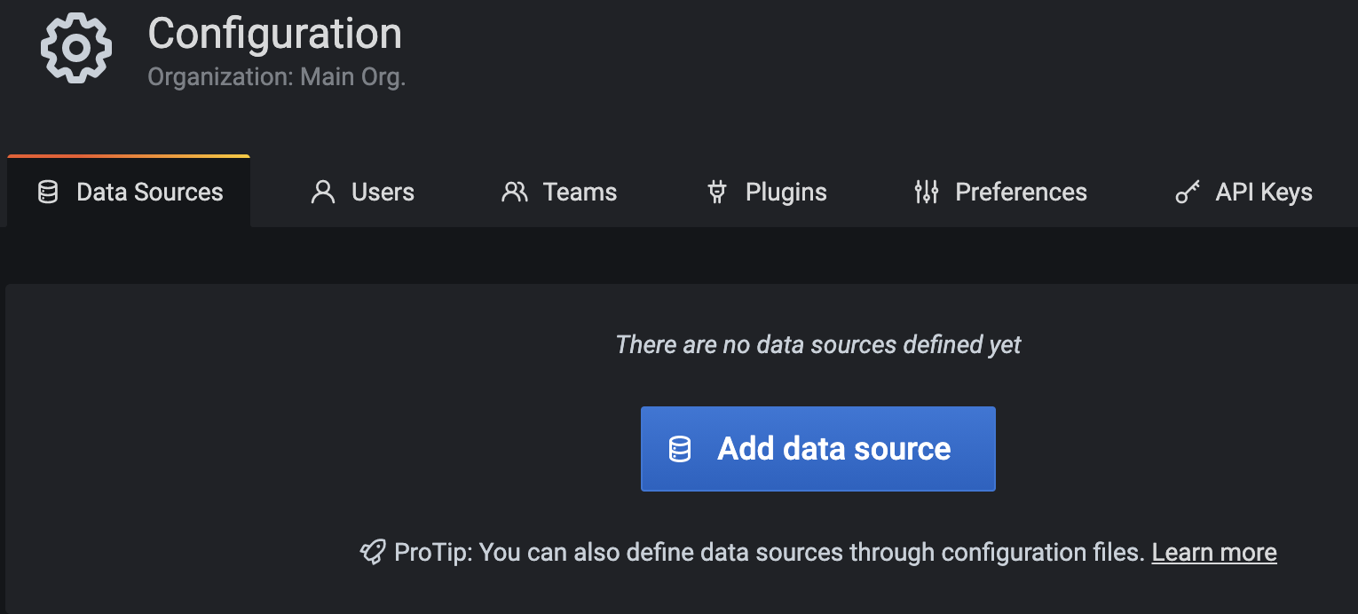Viewport: 1358px width, 614px height.
Task: Follow the Learn more link
Action: [x=1213, y=553]
